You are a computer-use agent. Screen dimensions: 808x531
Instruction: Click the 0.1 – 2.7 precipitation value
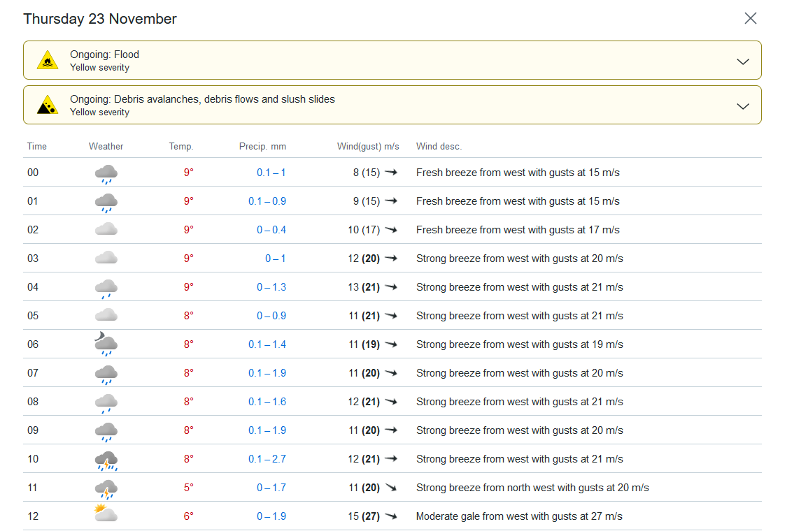point(267,459)
